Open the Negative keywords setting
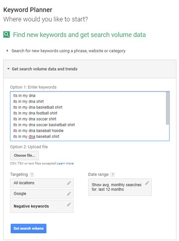The height and width of the screenshot is (241, 179). click(x=42, y=206)
